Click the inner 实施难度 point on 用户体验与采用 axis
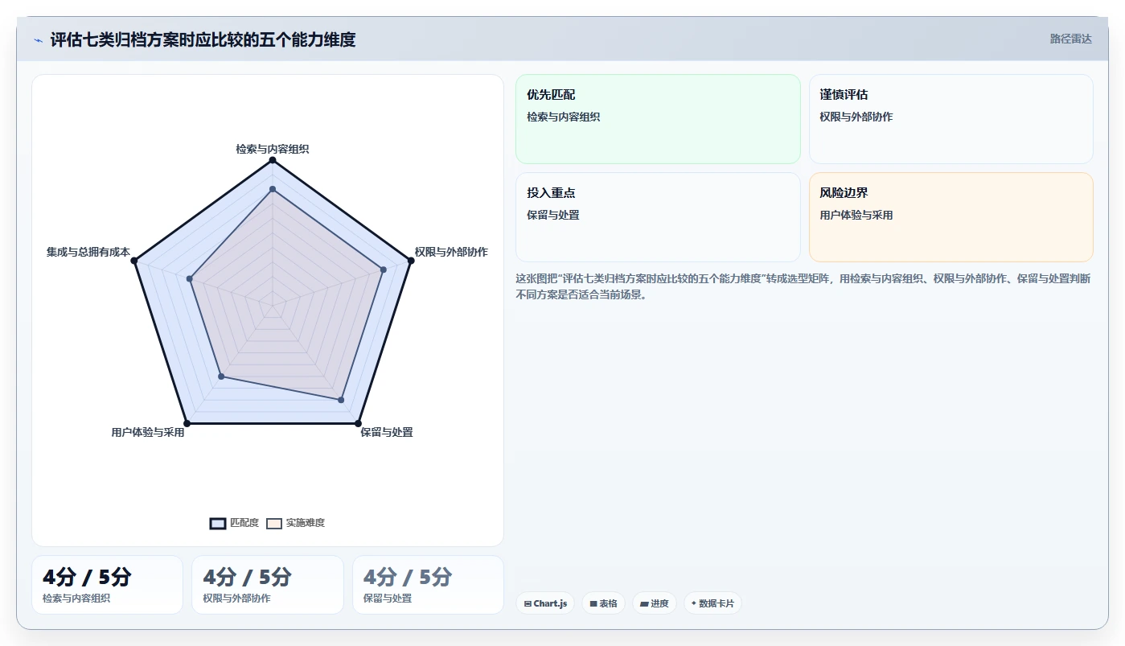Viewport: 1125px width, 646px height. point(221,376)
